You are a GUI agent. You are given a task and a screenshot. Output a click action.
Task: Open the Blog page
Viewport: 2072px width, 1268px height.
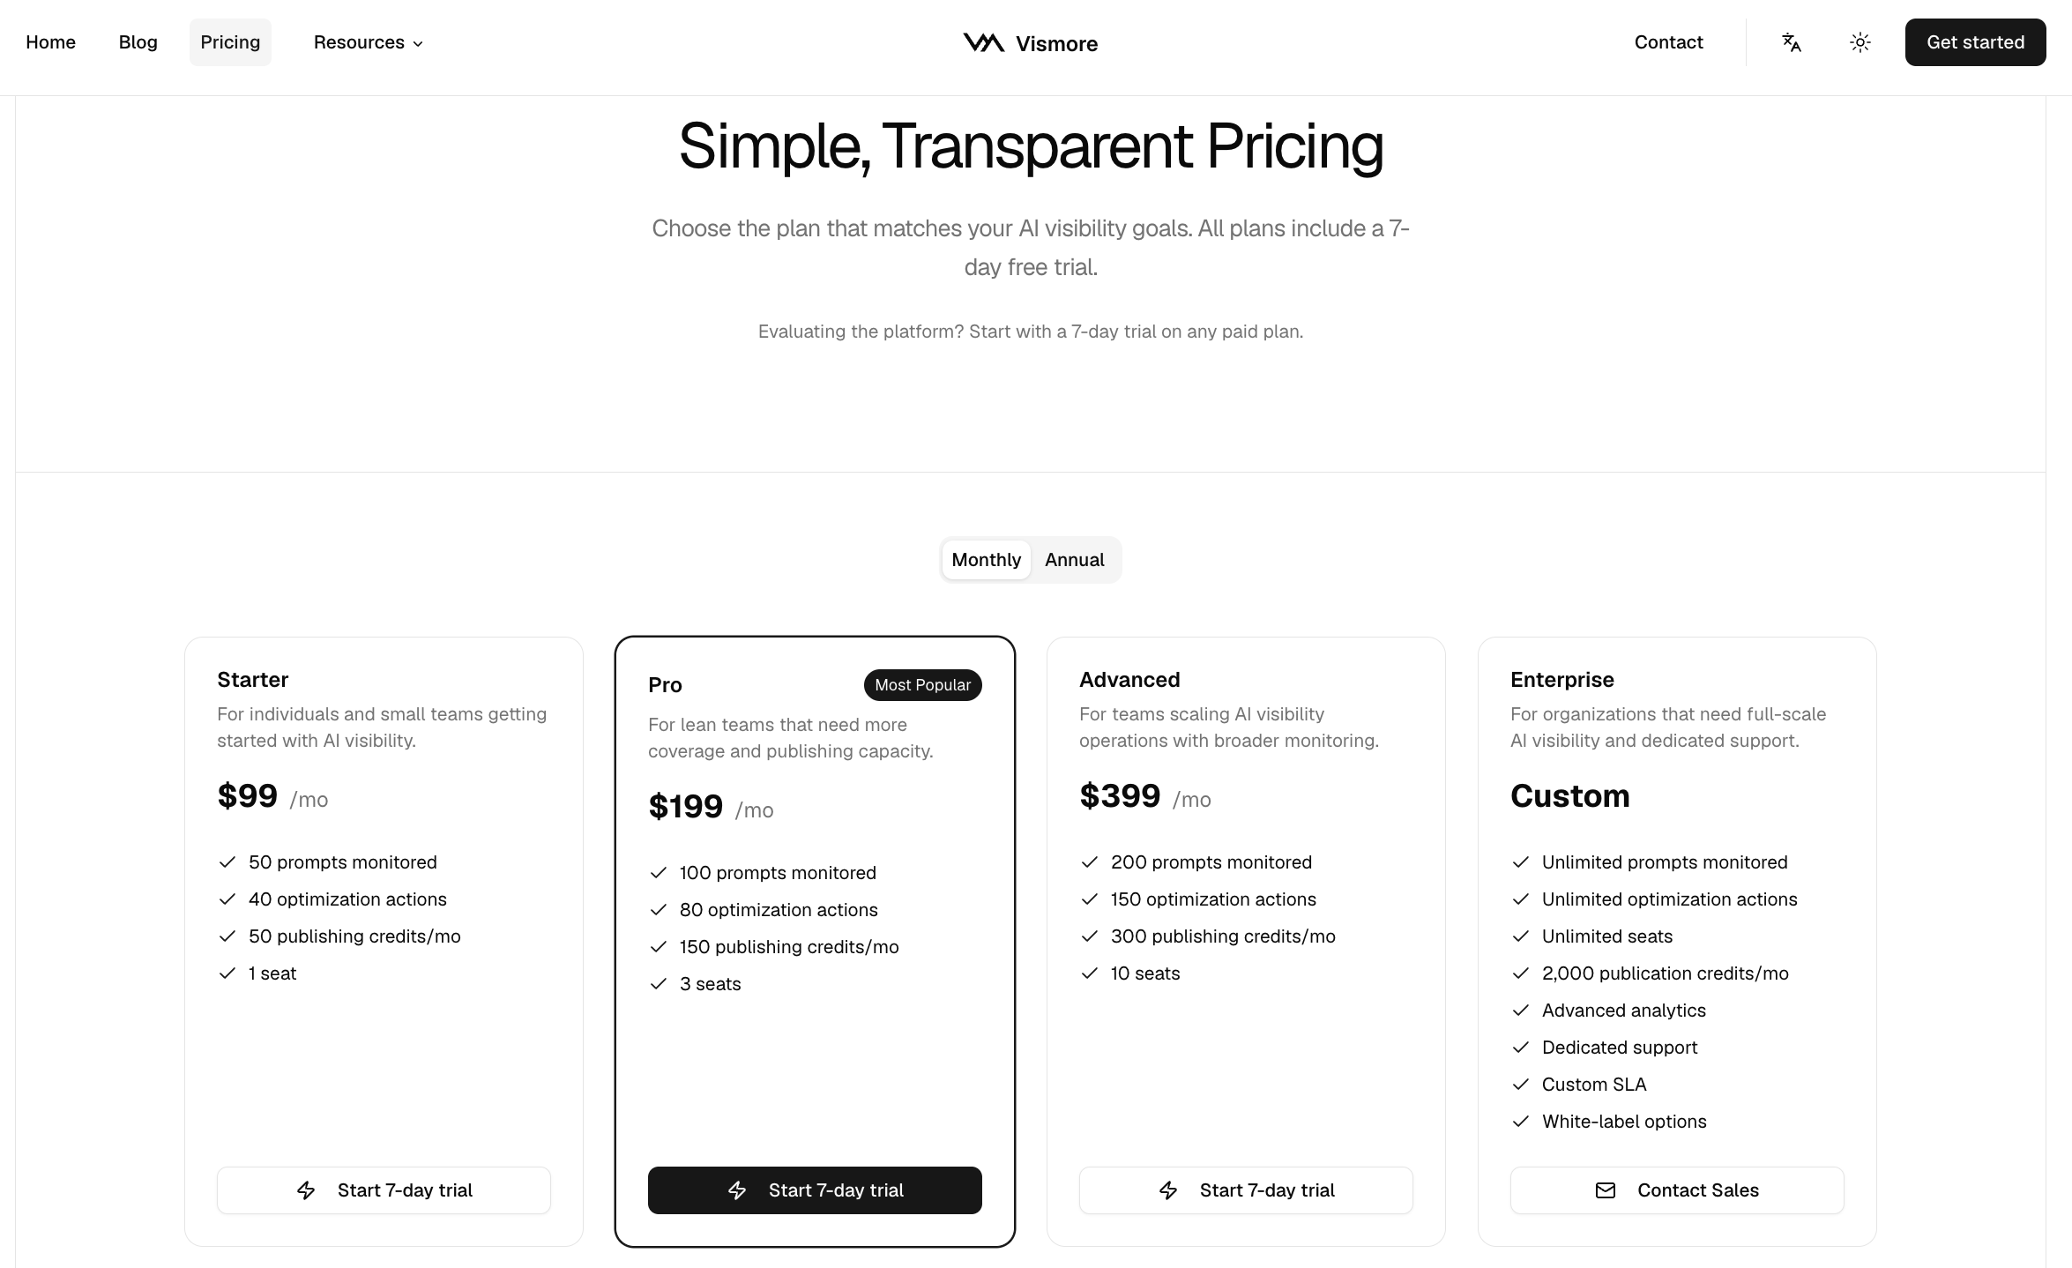(138, 42)
